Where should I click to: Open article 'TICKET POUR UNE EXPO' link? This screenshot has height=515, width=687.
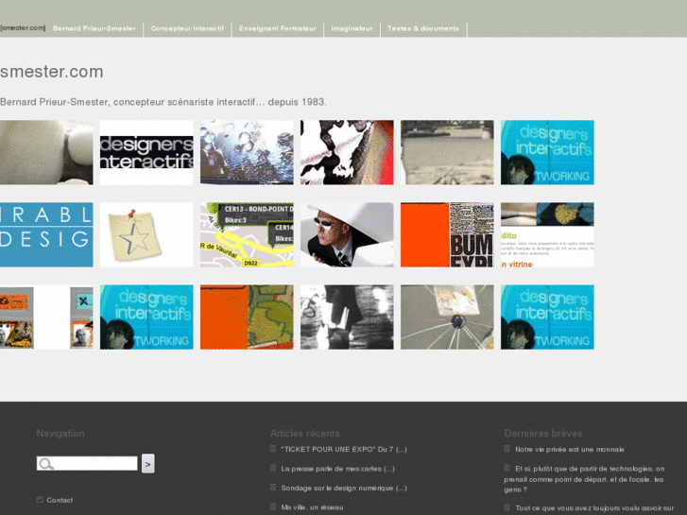coord(344,449)
